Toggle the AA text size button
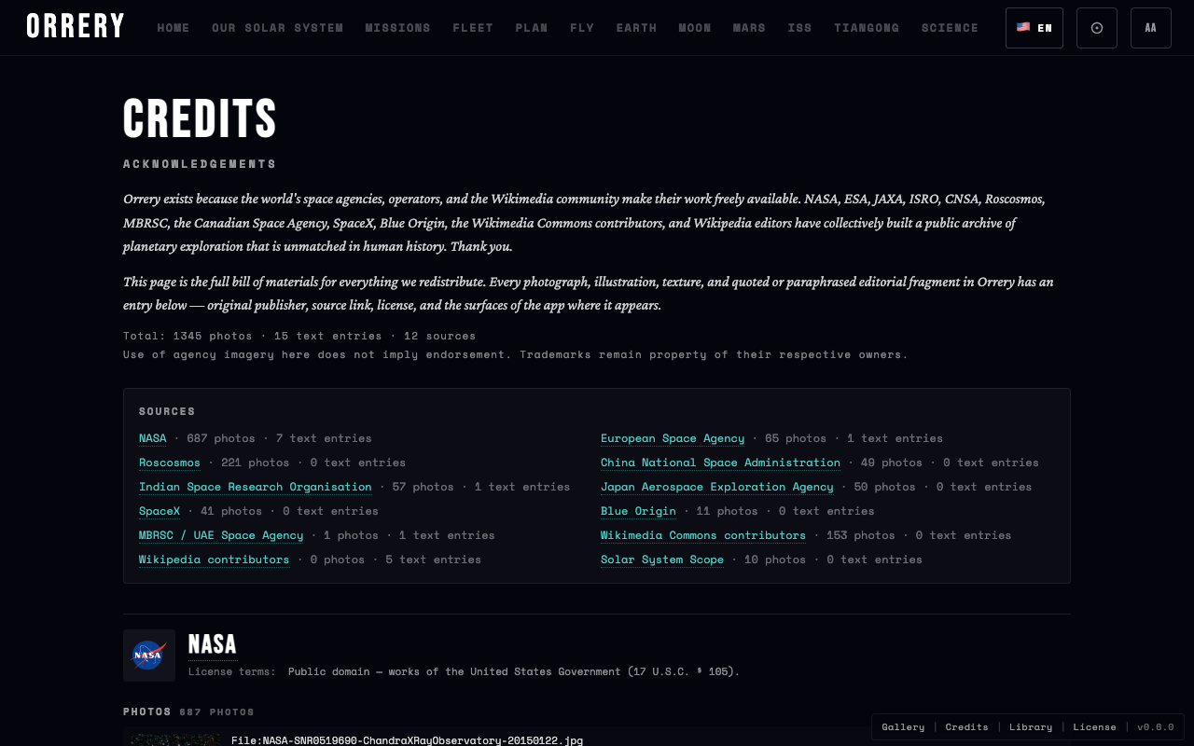Image resolution: width=1194 pixels, height=746 pixels. pos(1151,28)
